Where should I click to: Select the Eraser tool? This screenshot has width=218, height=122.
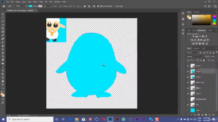tap(3, 53)
